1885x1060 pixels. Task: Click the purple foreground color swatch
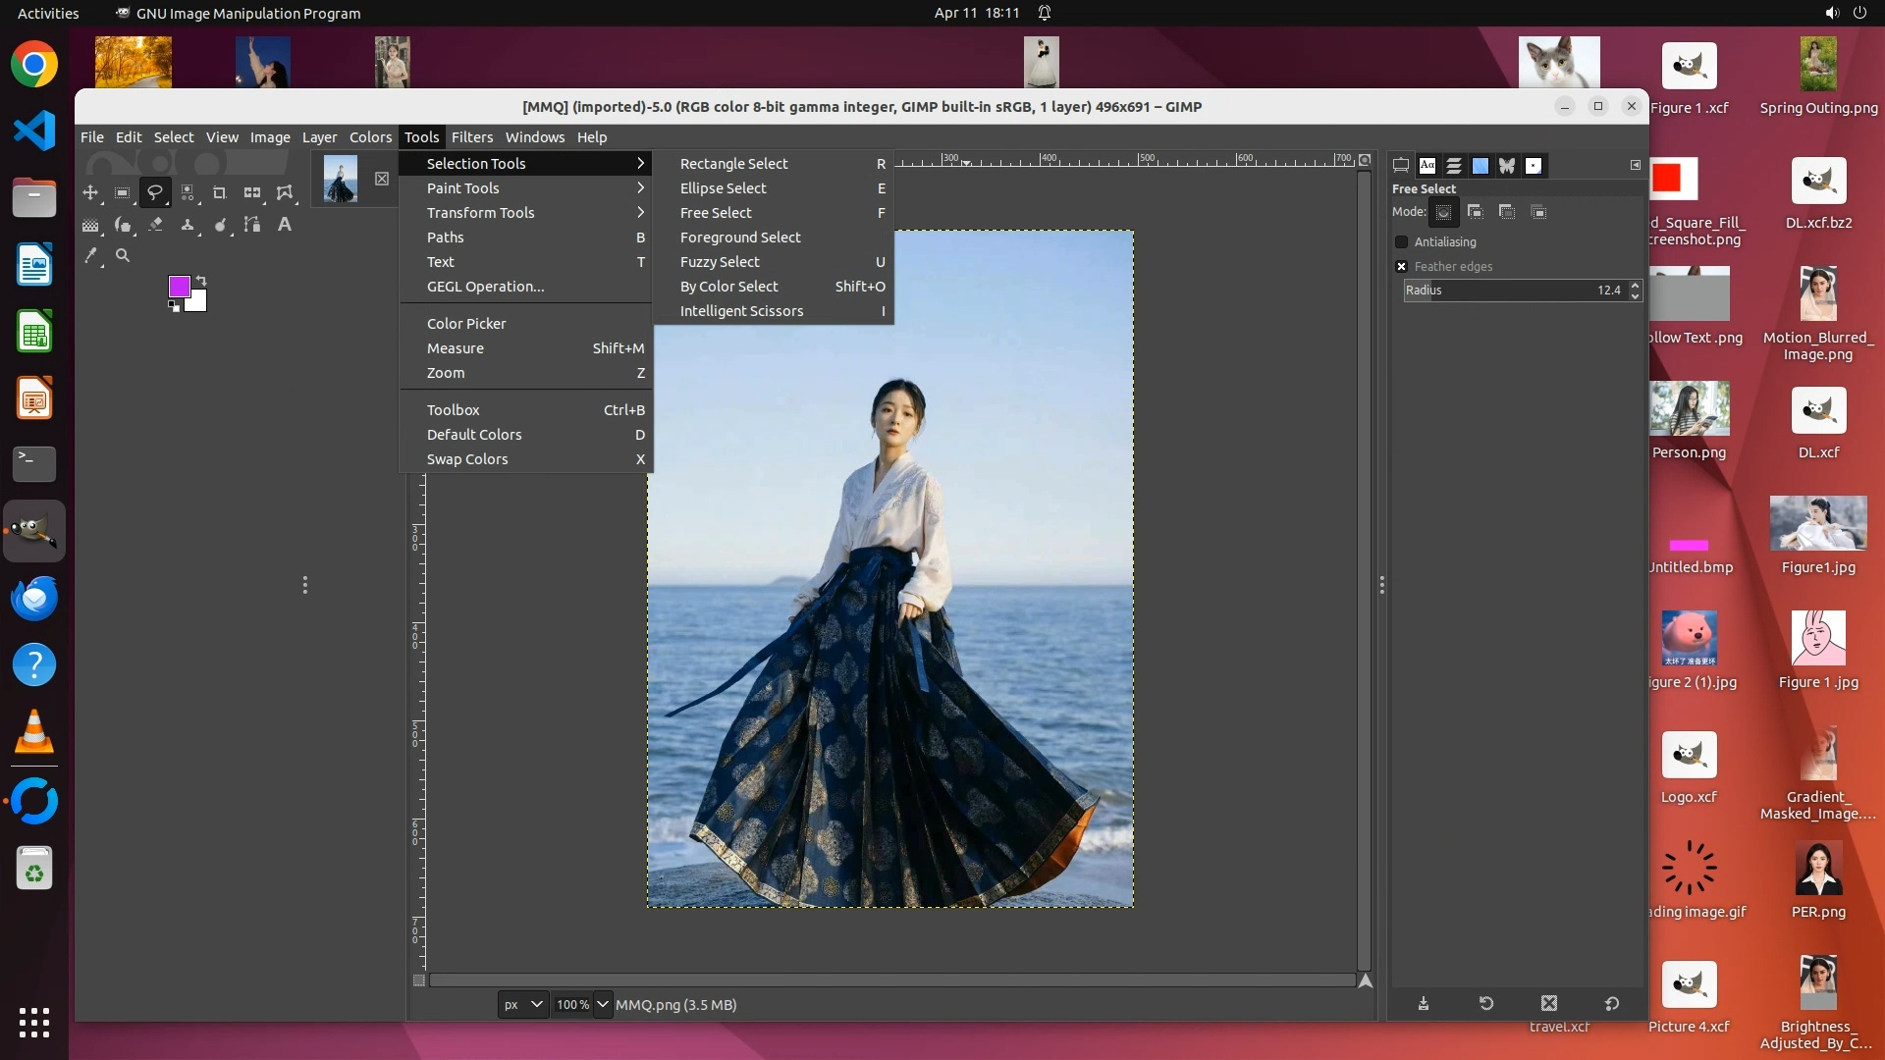[179, 287]
